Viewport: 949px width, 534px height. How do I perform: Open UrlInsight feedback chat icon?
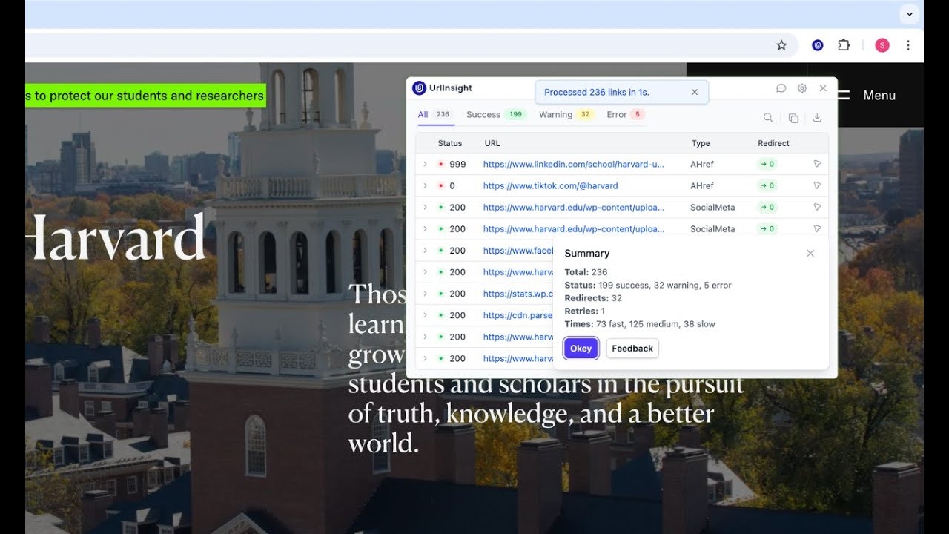coord(781,88)
